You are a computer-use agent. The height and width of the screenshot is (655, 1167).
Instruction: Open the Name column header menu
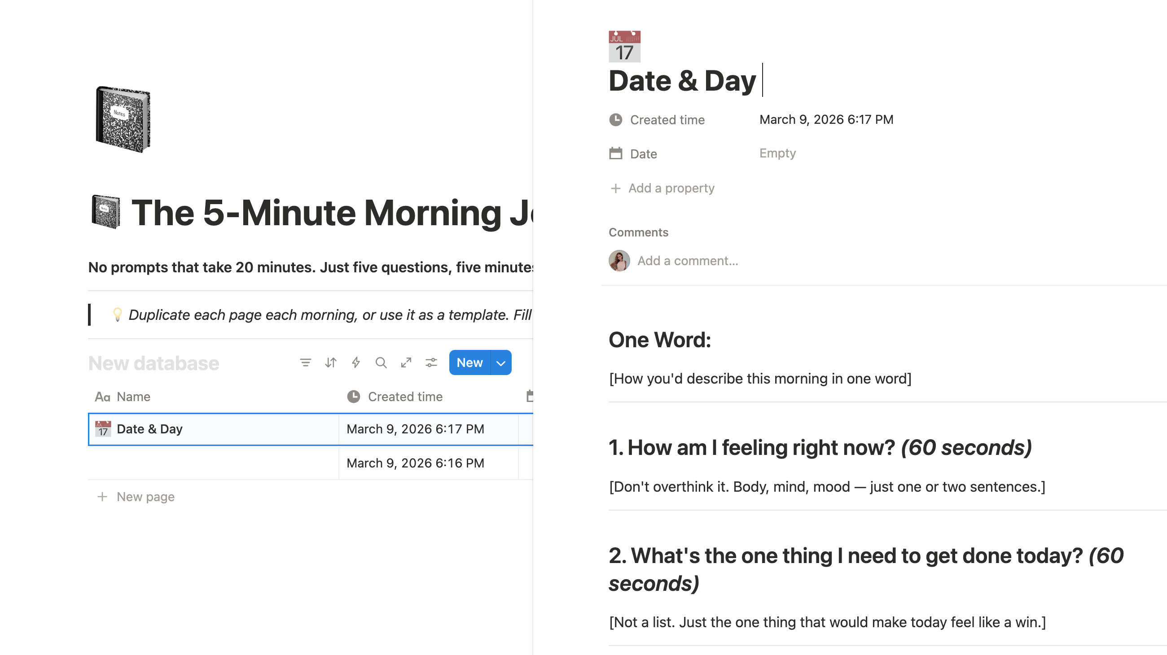click(x=133, y=397)
